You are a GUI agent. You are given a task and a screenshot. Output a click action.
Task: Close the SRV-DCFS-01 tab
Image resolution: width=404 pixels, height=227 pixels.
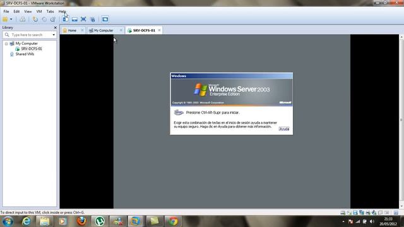pos(159,30)
